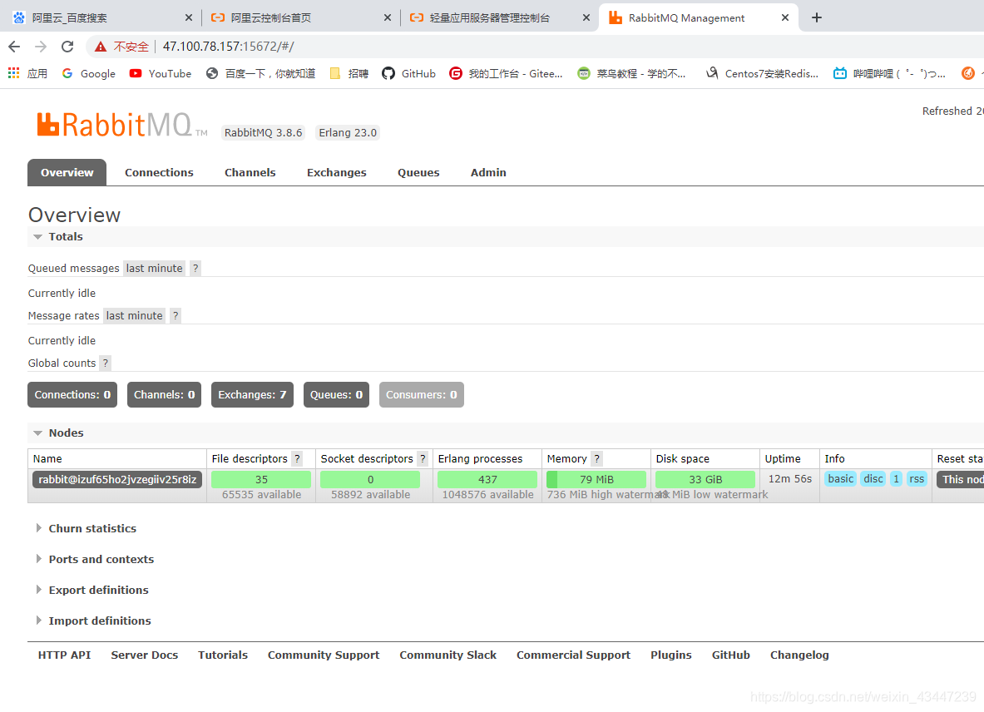Open the GitHub bookmark
This screenshot has height=712, width=984.
(409, 73)
